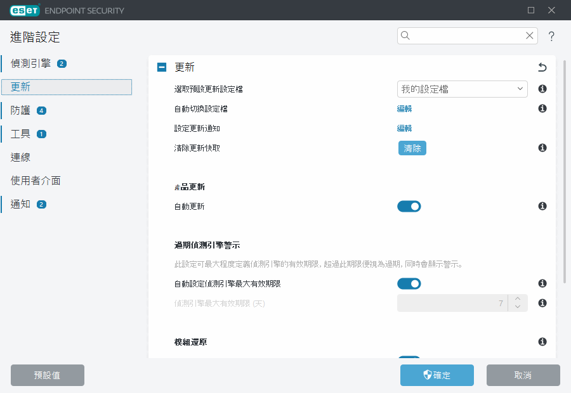Click the question mark help icon

(551, 37)
